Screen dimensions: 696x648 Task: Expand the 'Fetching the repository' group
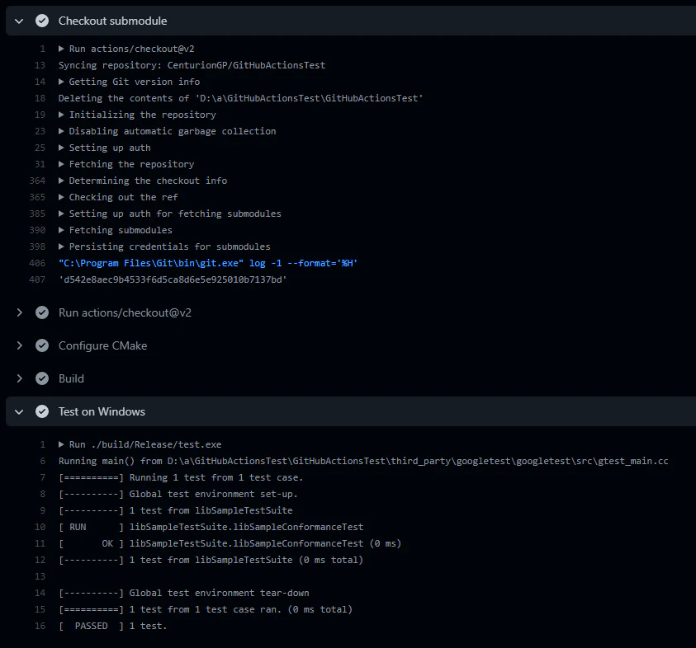point(61,164)
